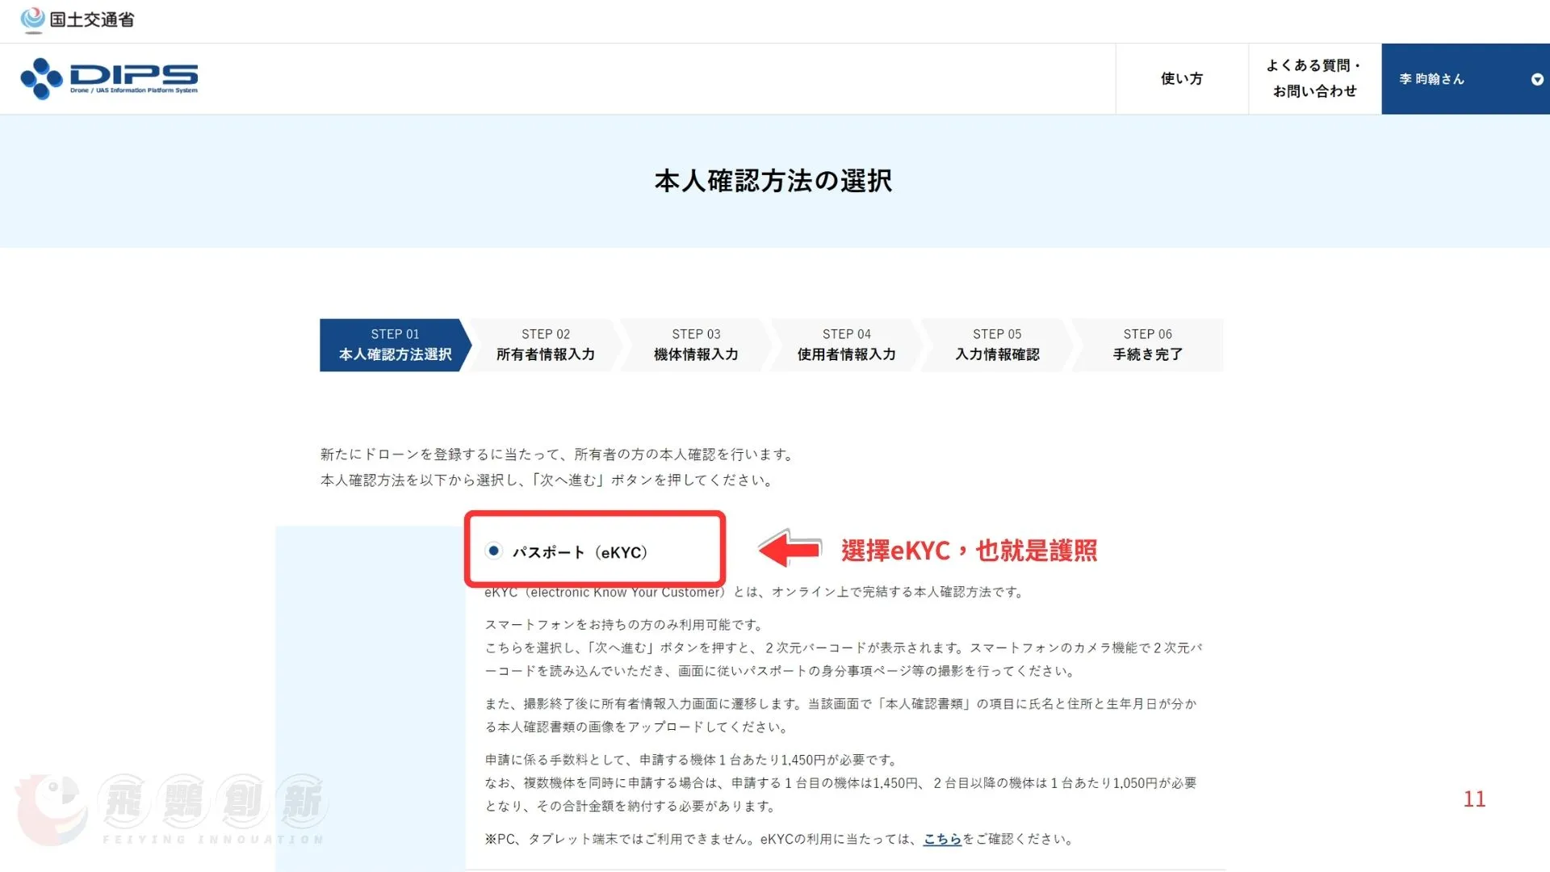Open the user account dropdown arrow
Viewport: 1550px width, 872px height.
pyautogui.click(x=1536, y=79)
